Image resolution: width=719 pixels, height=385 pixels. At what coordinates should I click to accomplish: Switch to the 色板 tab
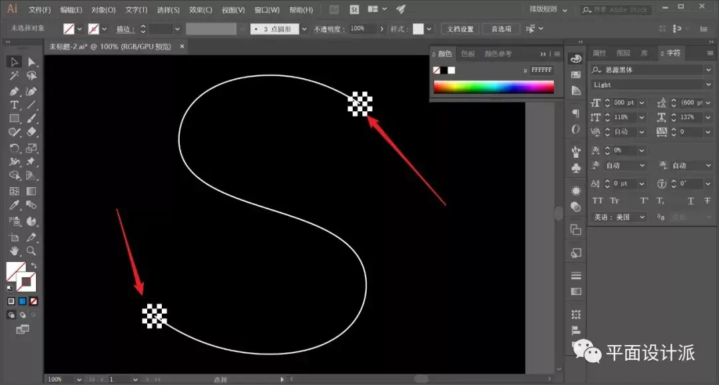click(x=468, y=54)
